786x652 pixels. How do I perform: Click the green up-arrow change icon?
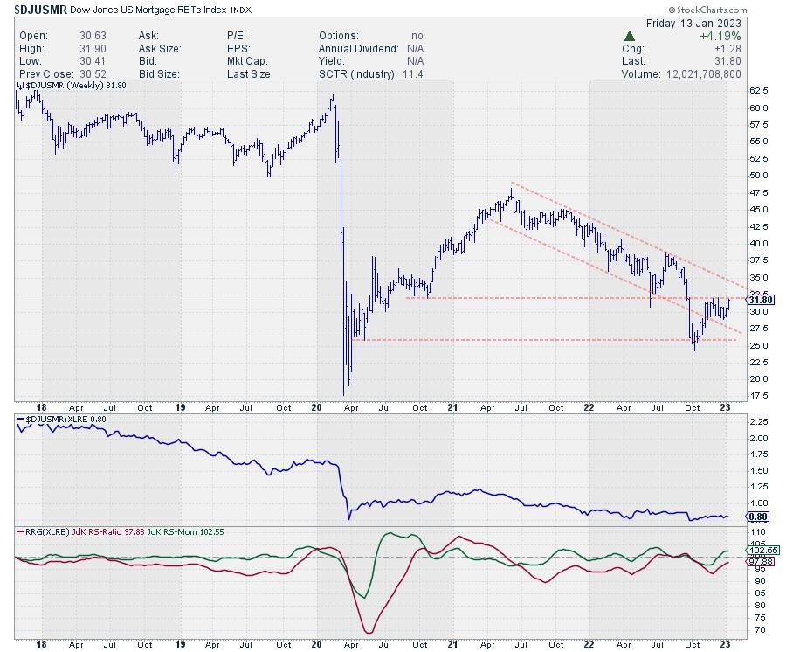point(630,36)
